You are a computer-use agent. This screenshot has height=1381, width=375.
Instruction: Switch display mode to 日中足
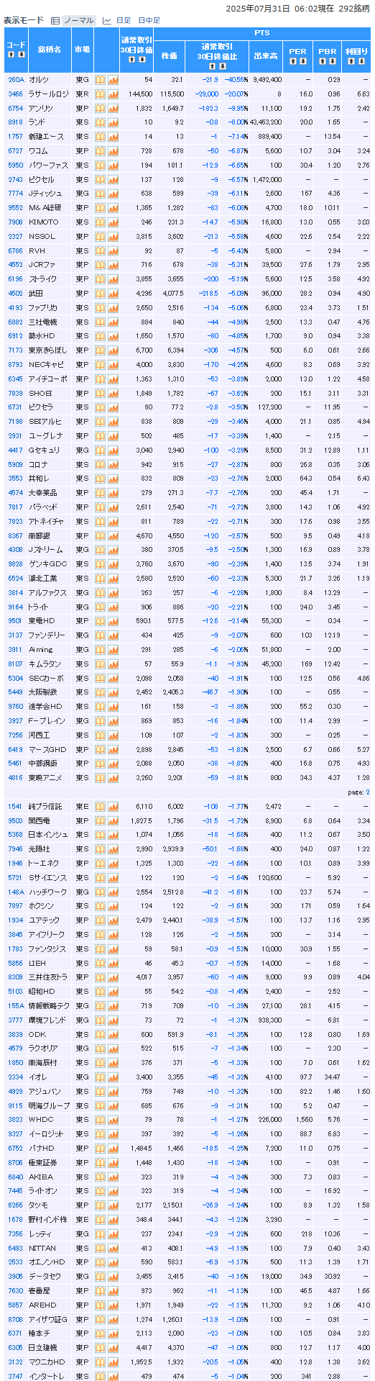pyautogui.click(x=149, y=20)
